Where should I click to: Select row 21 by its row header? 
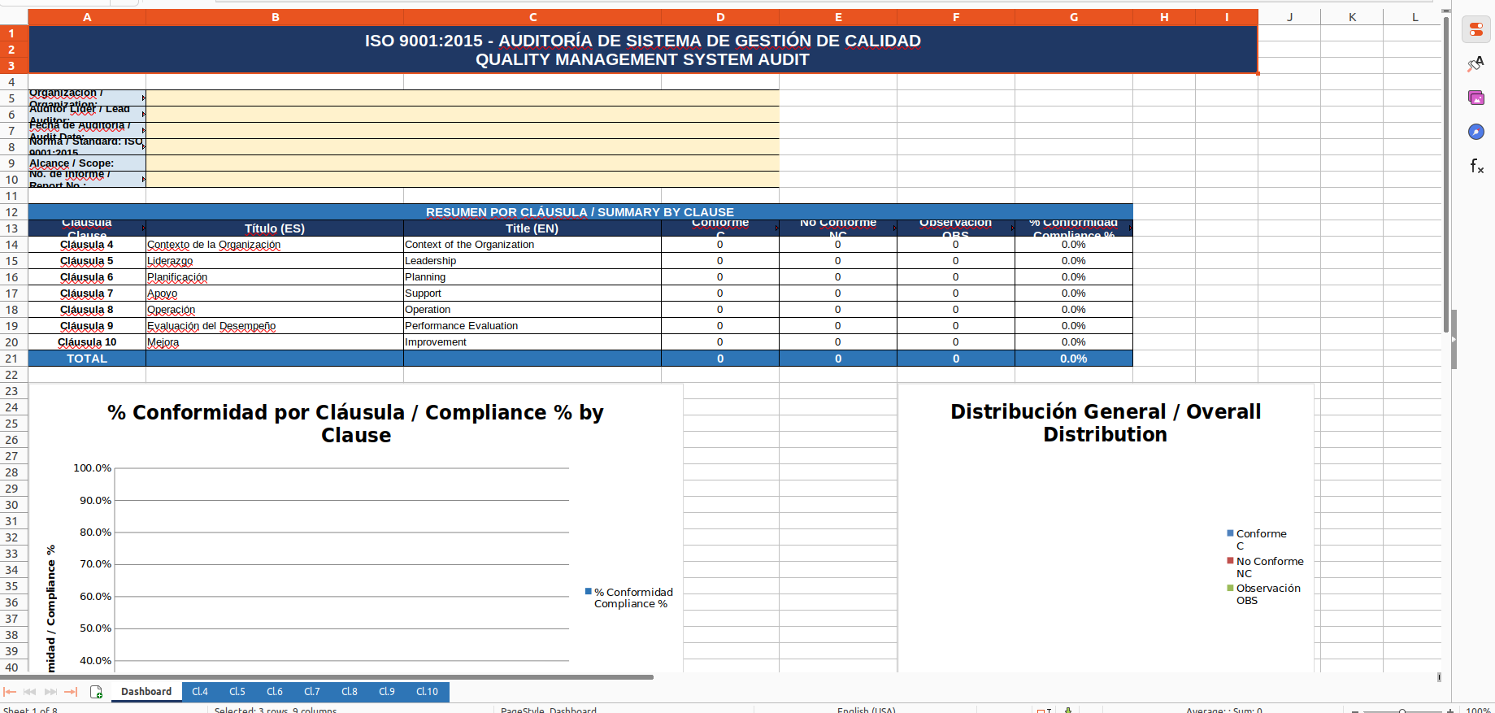click(x=12, y=359)
